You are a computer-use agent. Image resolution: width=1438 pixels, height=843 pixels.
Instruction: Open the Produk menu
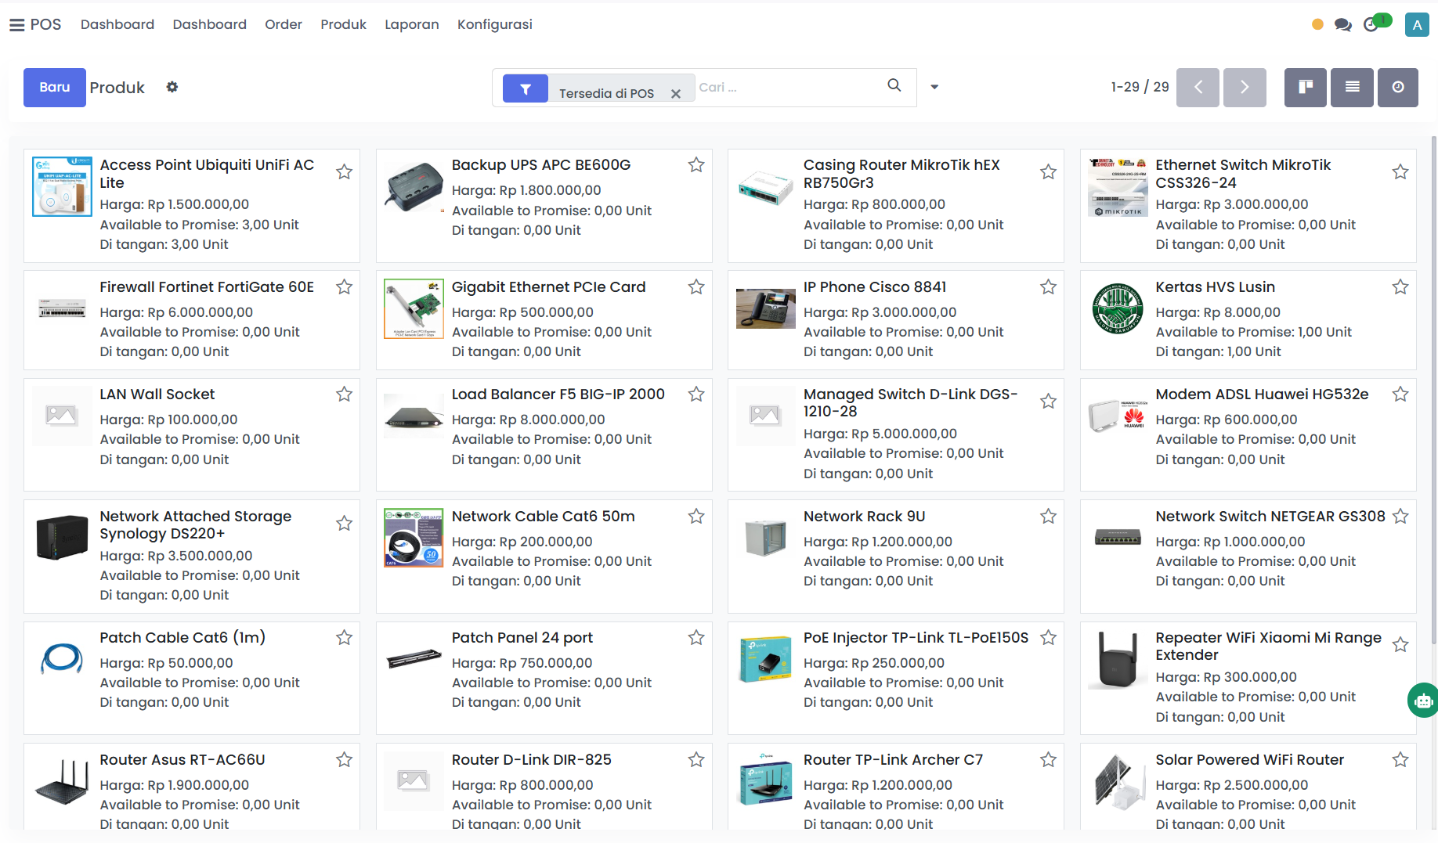click(x=344, y=25)
